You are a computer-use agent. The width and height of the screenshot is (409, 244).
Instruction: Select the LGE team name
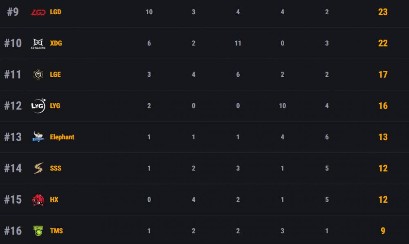55,74
